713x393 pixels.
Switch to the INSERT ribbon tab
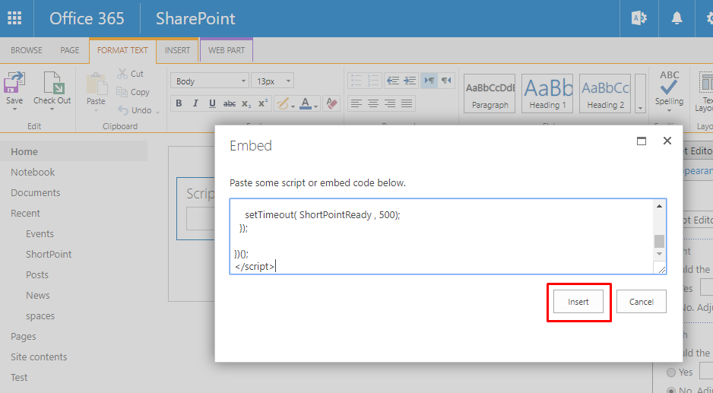177,50
